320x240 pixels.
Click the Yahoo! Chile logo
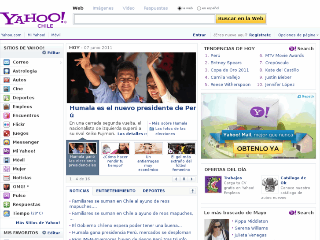(33, 20)
